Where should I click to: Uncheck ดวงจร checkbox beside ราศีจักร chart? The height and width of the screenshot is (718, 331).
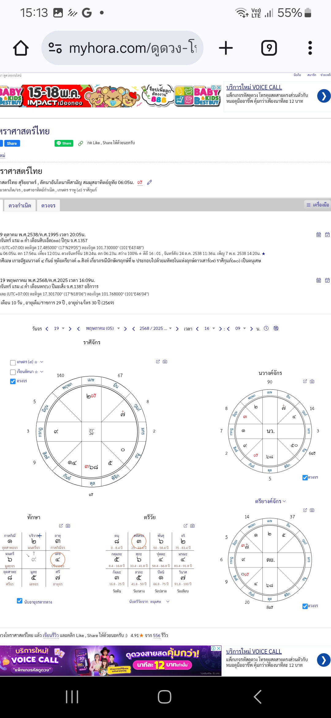click(13, 381)
